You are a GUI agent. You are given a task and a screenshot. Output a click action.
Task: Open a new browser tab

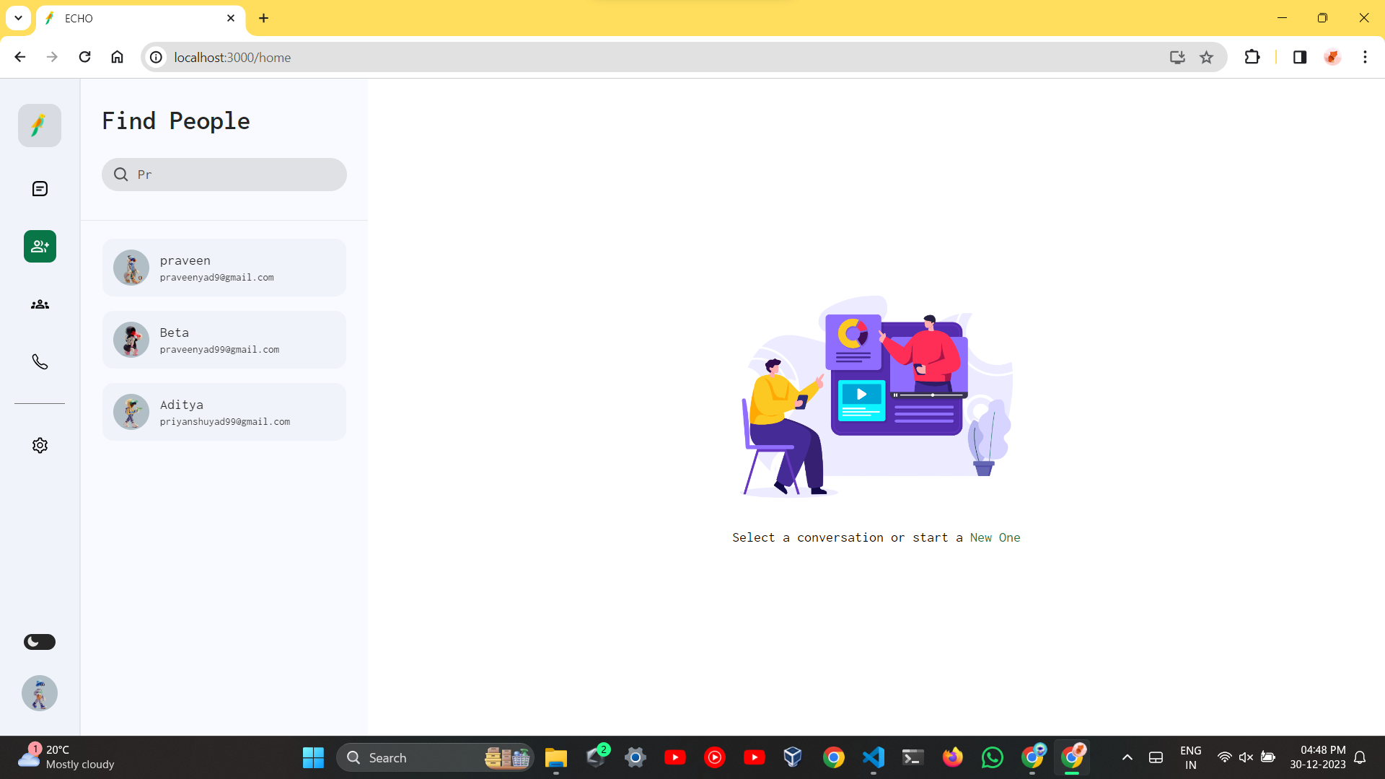[264, 19]
